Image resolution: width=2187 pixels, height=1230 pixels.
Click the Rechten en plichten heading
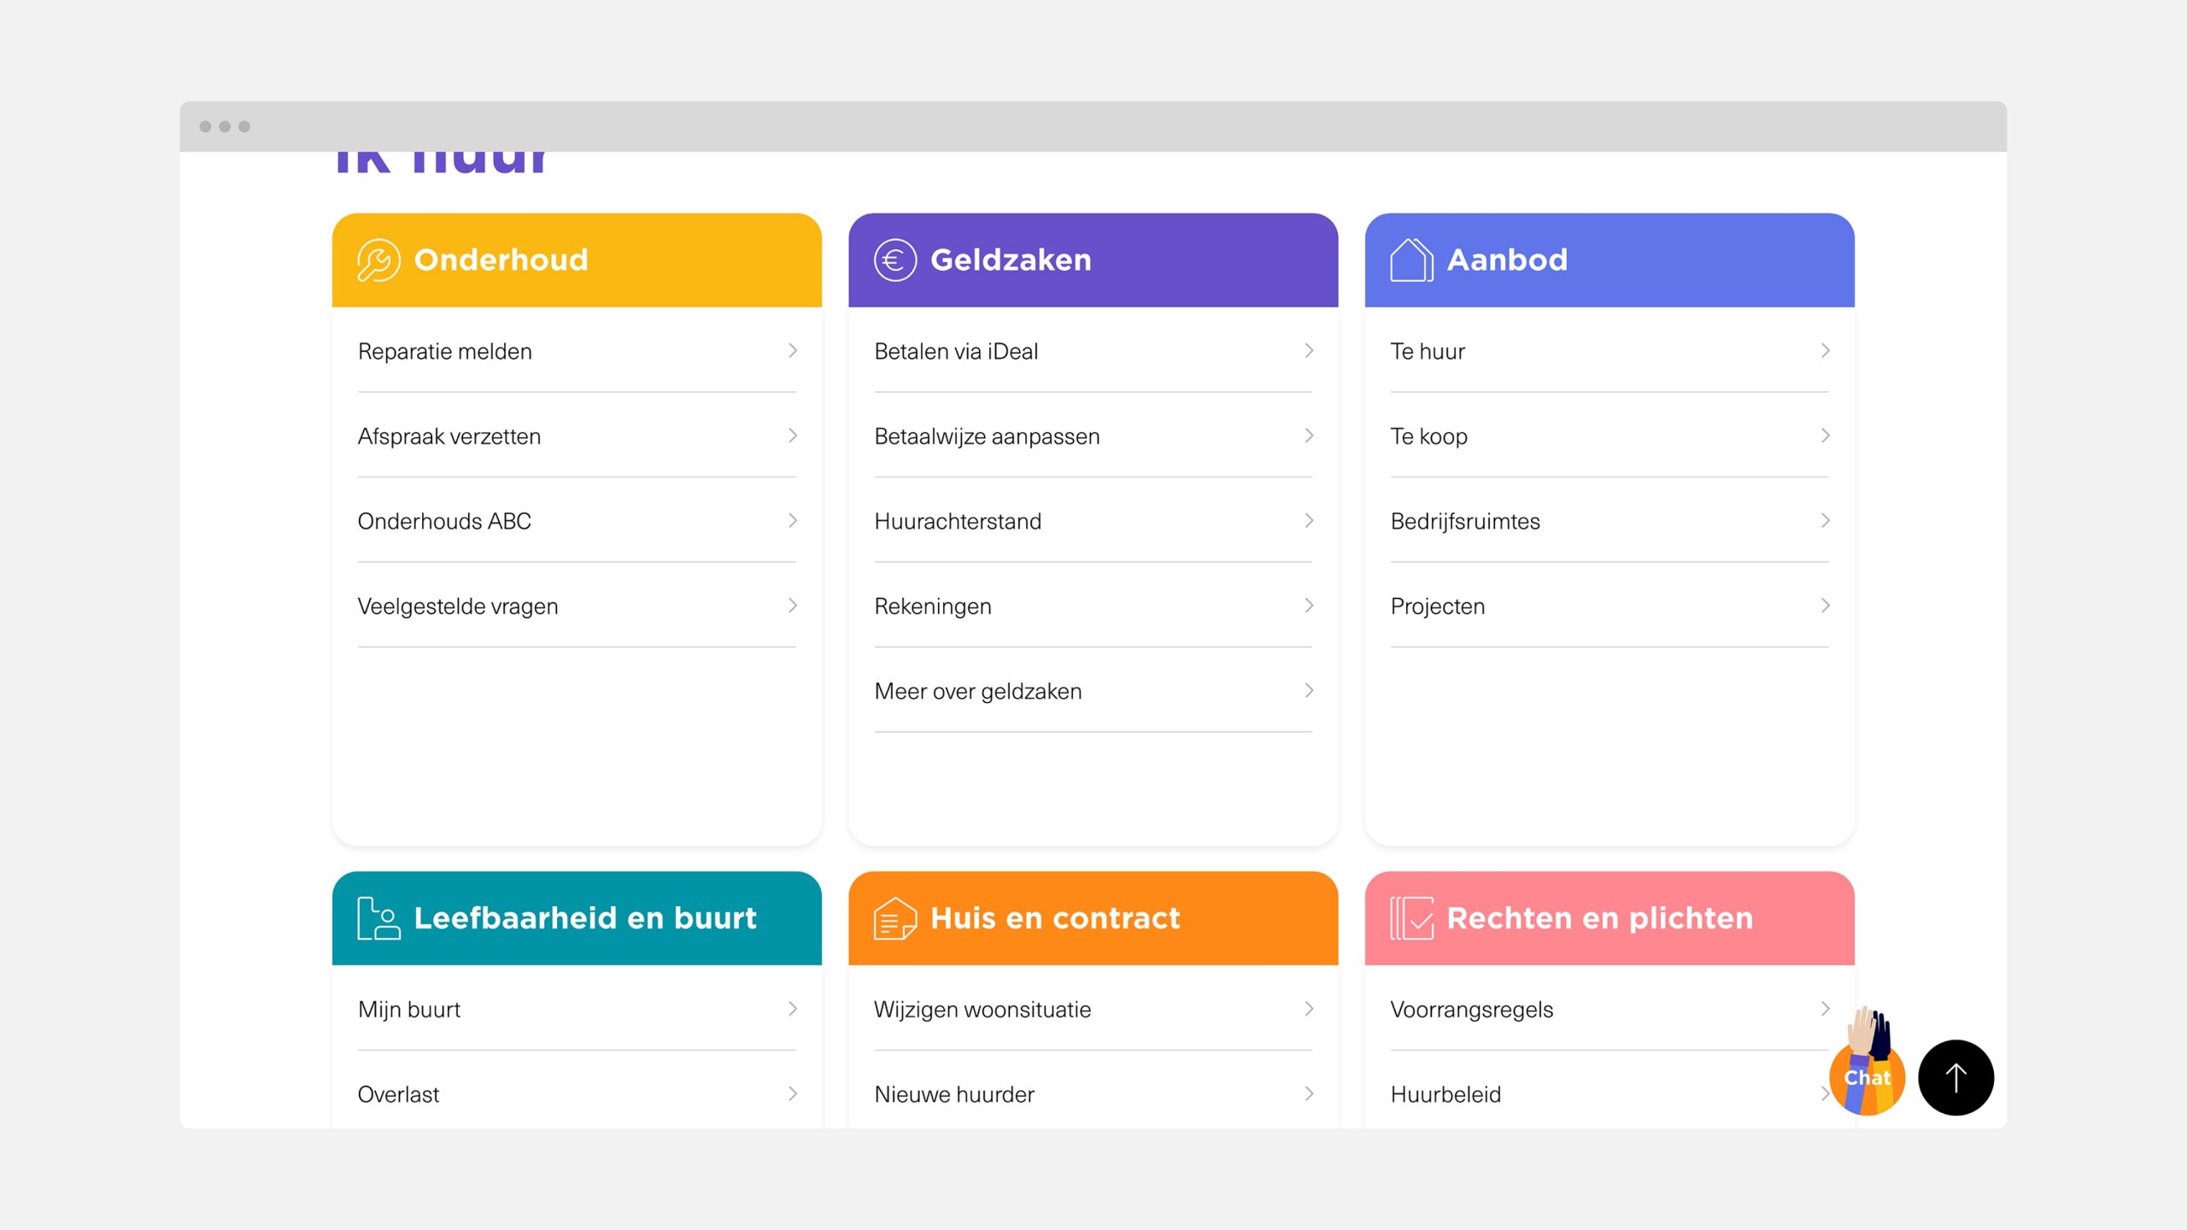click(x=1600, y=918)
